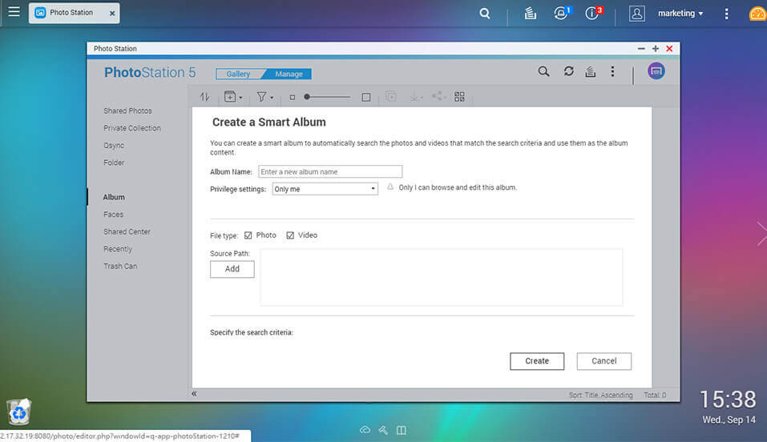Viewport: 767px width, 442px height.
Task: Click the book icon in bottom dock
Action: (401, 430)
